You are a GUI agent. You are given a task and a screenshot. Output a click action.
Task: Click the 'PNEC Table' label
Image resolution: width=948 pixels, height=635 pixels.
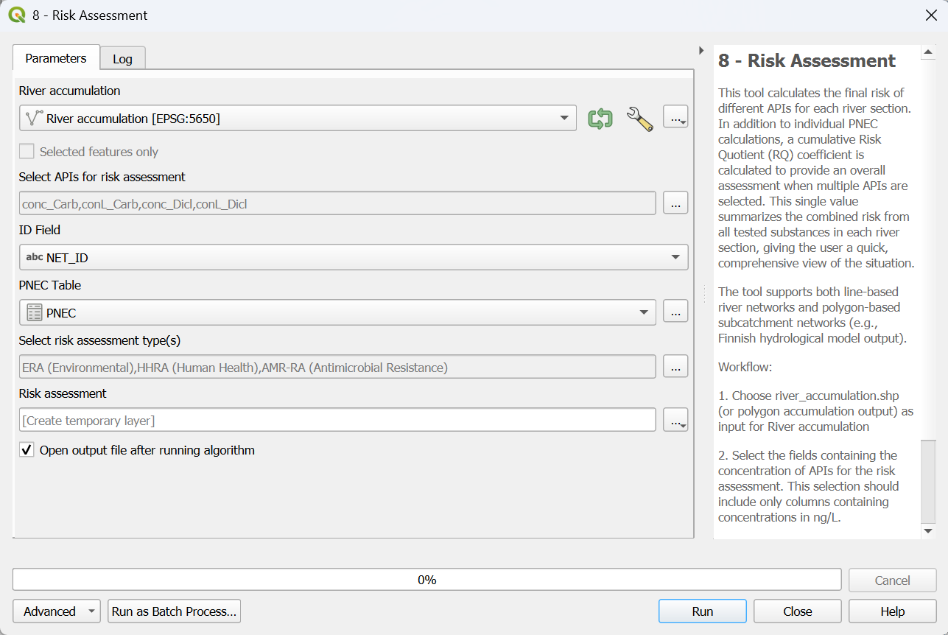50,285
